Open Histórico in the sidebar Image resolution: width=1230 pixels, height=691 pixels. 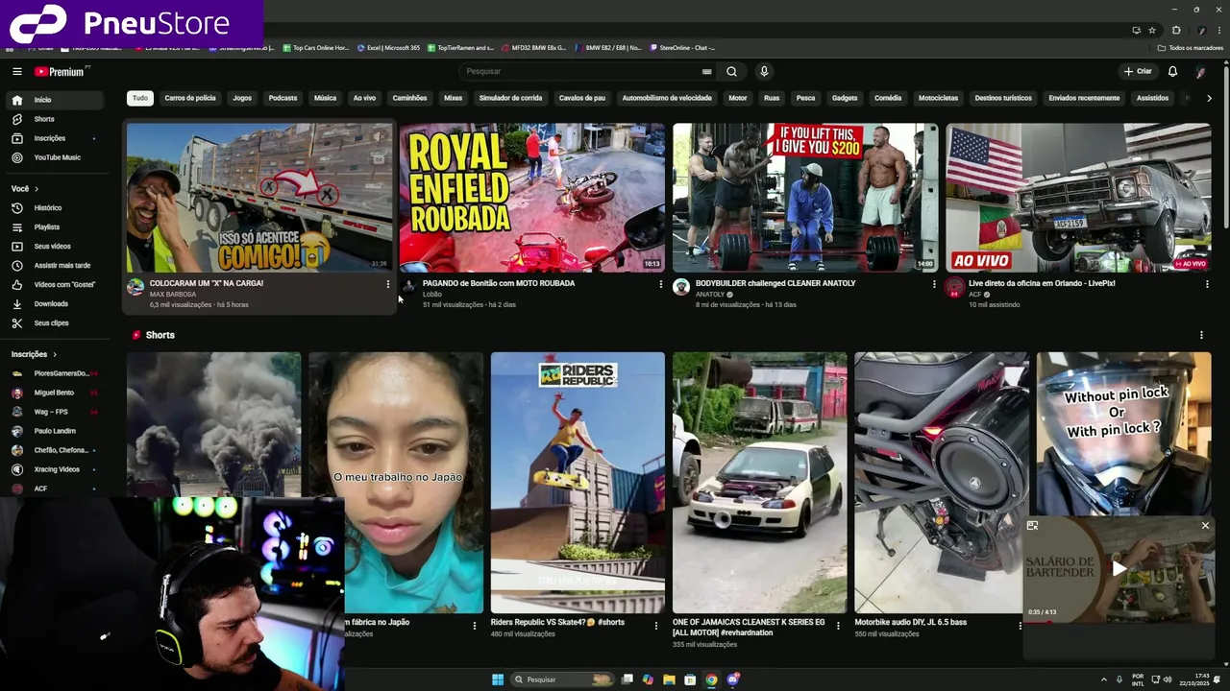click(56, 207)
